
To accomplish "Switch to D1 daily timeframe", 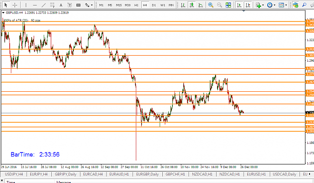I will (154, 5).
